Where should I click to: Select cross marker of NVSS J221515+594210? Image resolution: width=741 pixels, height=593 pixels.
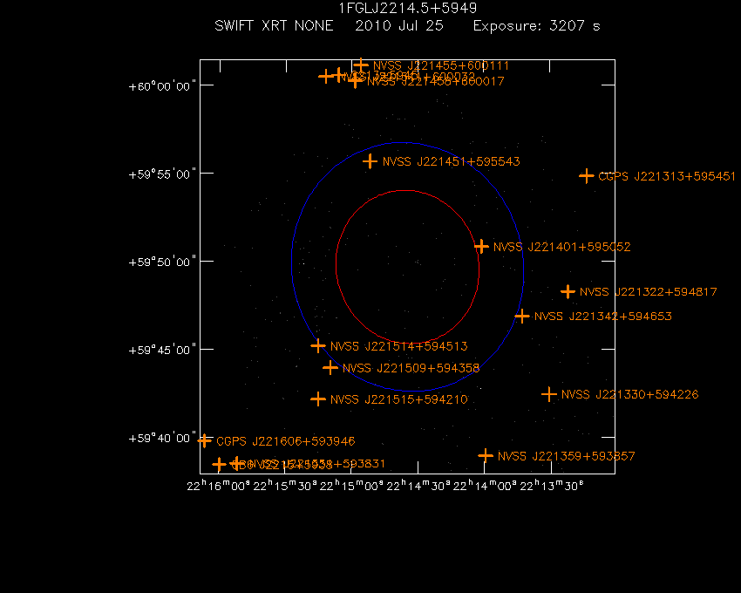coord(318,399)
